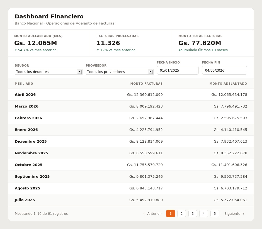This screenshot has height=229, width=262.
Task: Open the Deudor dropdown 'Todos los deudores'
Action: (x=48, y=72)
